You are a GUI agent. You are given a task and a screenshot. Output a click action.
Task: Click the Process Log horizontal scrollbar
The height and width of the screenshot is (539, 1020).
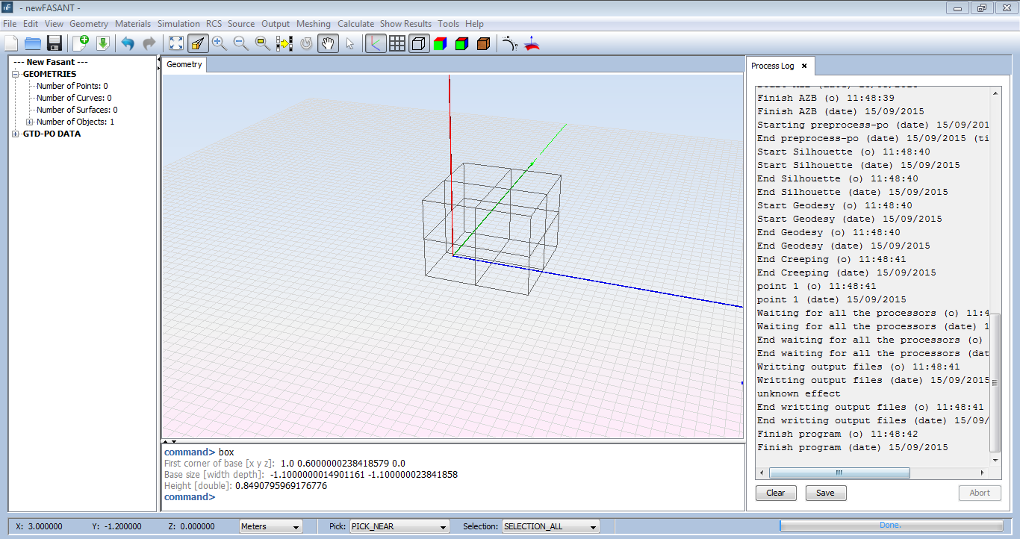pos(839,473)
